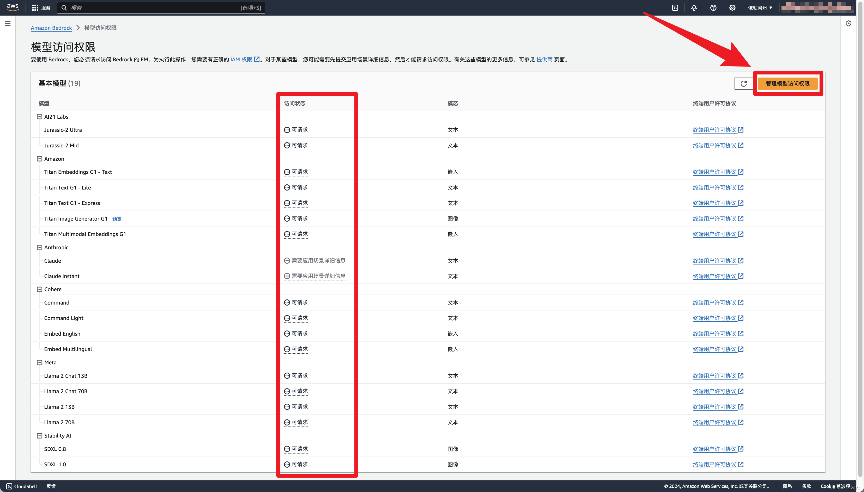The width and height of the screenshot is (864, 492).
Task: Click the search magnifier icon
Action: pos(64,7)
